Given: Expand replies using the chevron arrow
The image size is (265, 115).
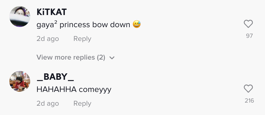Looking at the screenshot, I should [112, 58].
